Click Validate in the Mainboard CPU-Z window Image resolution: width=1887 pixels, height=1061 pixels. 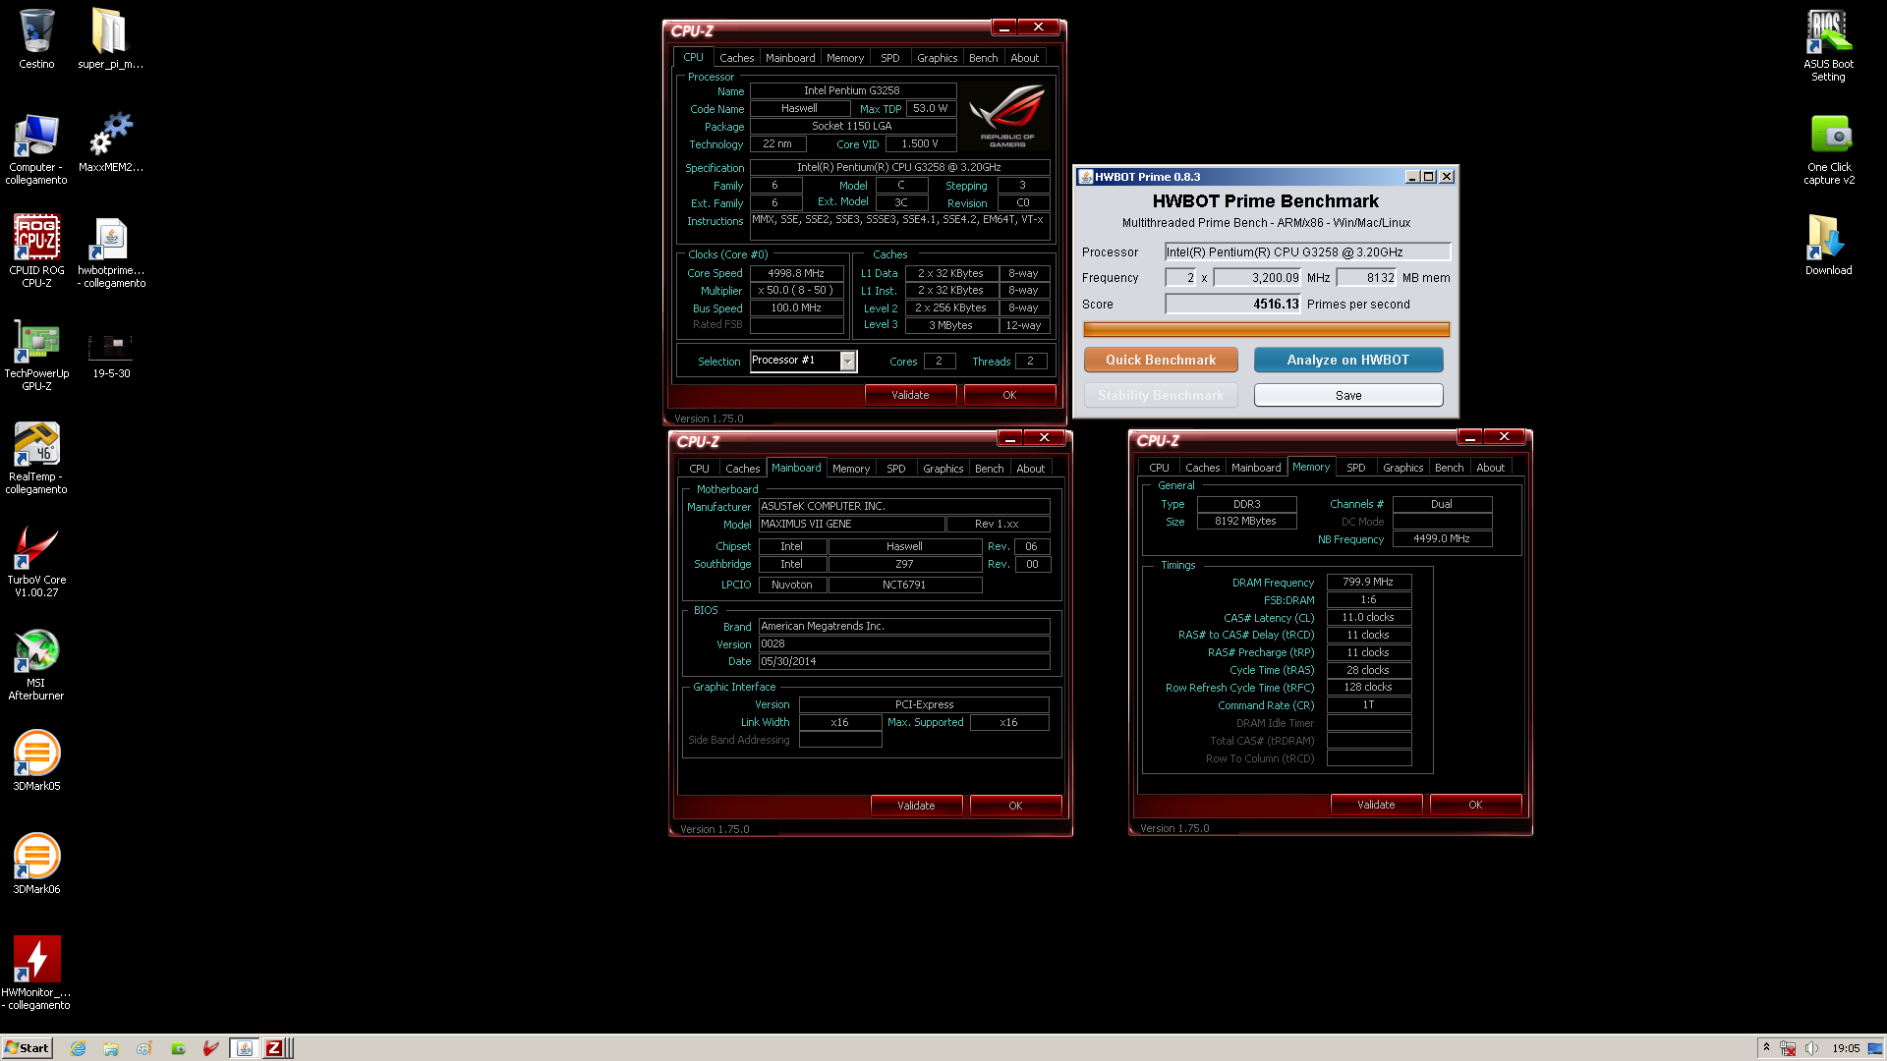point(916,806)
